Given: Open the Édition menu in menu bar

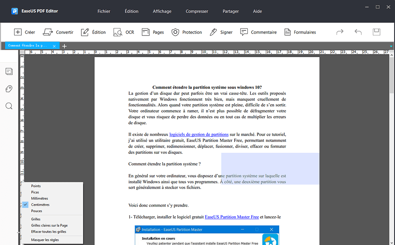Looking at the screenshot, I should tap(132, 11).
